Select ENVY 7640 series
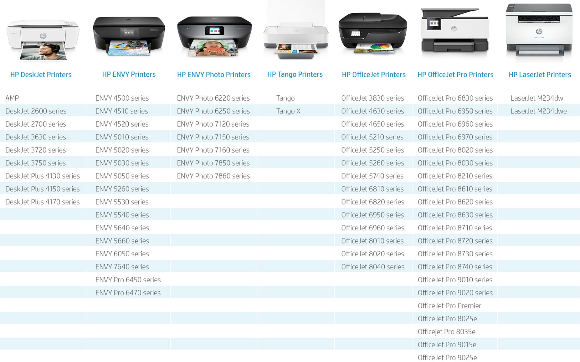This screenshot has width=580, height=362. (x=122, y=267)
